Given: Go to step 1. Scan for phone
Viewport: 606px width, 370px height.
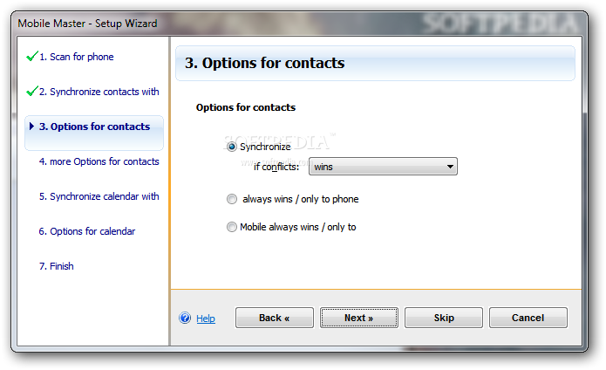Looking at the screenshot, I should coord(77,57).
